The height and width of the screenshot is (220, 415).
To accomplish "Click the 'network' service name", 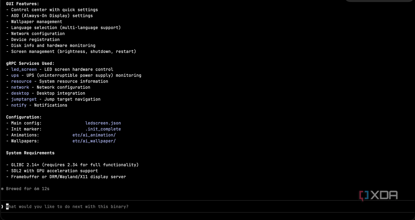I will click(x=20, y=87).
